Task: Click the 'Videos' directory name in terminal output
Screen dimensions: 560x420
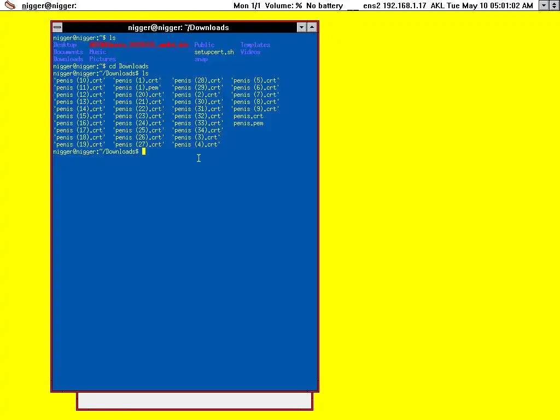Action: pyautogui.click(x=250, y=52)
